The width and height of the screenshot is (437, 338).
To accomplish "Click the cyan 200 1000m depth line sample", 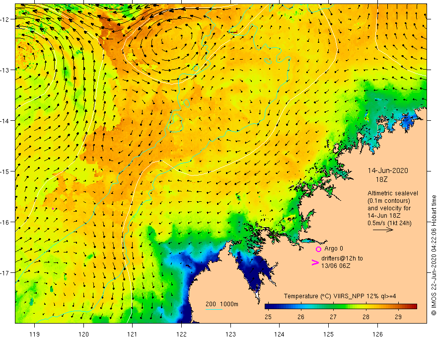I will point(214,309).
